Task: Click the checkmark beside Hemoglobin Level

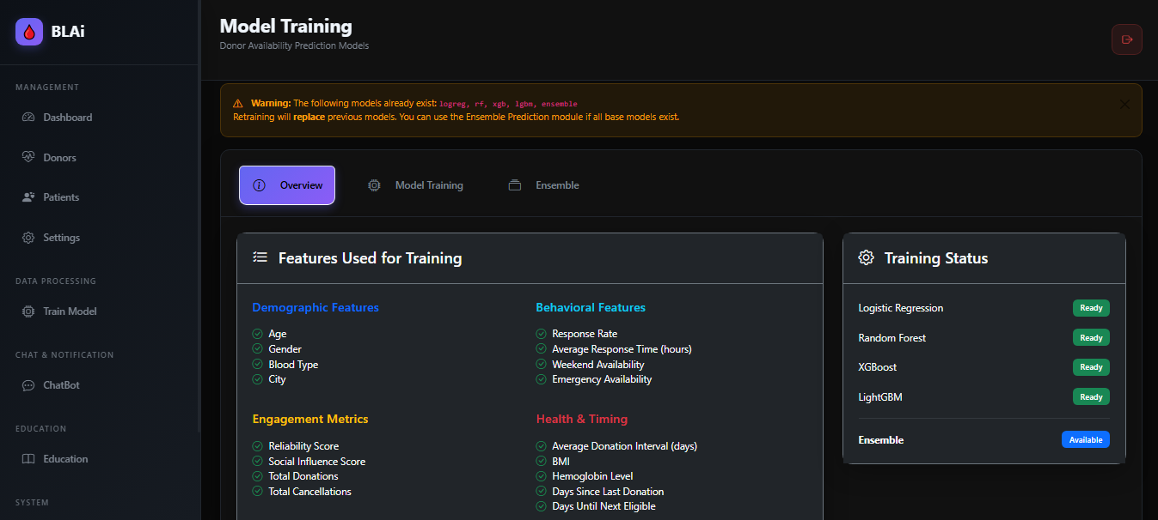Action: coord(541,476)
